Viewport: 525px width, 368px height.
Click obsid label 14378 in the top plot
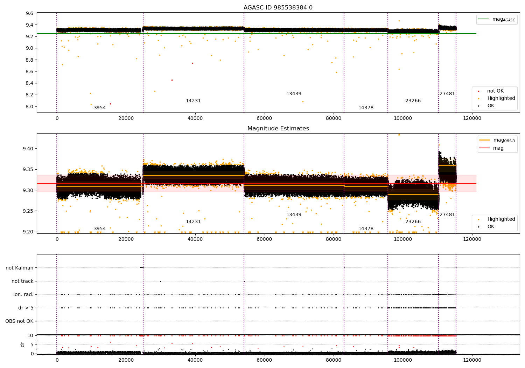366,108
